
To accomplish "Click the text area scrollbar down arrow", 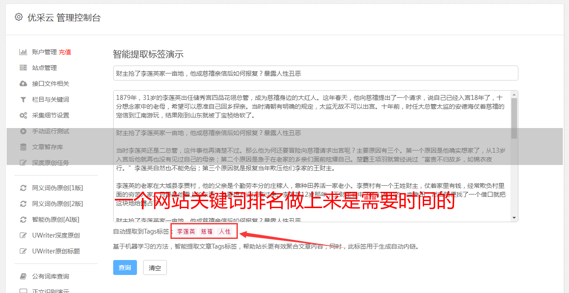I will (x=514, y=218).
